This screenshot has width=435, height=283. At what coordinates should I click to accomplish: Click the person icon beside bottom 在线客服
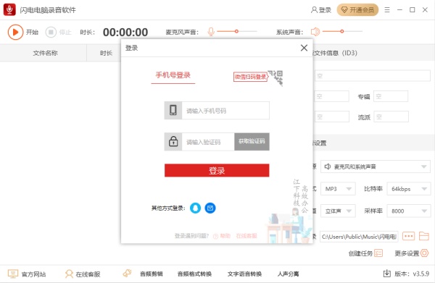[69, 274]
